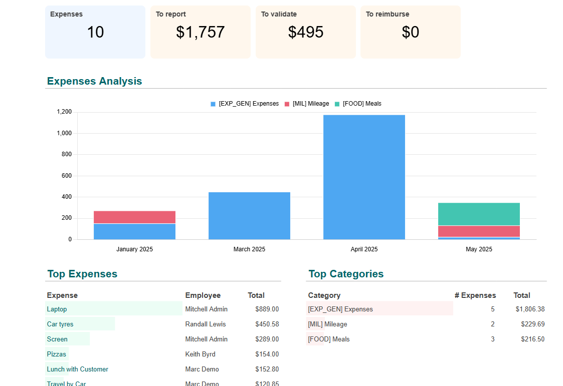Click the April 2025 blue bar
563x386 pixels.
pos(364,177)
